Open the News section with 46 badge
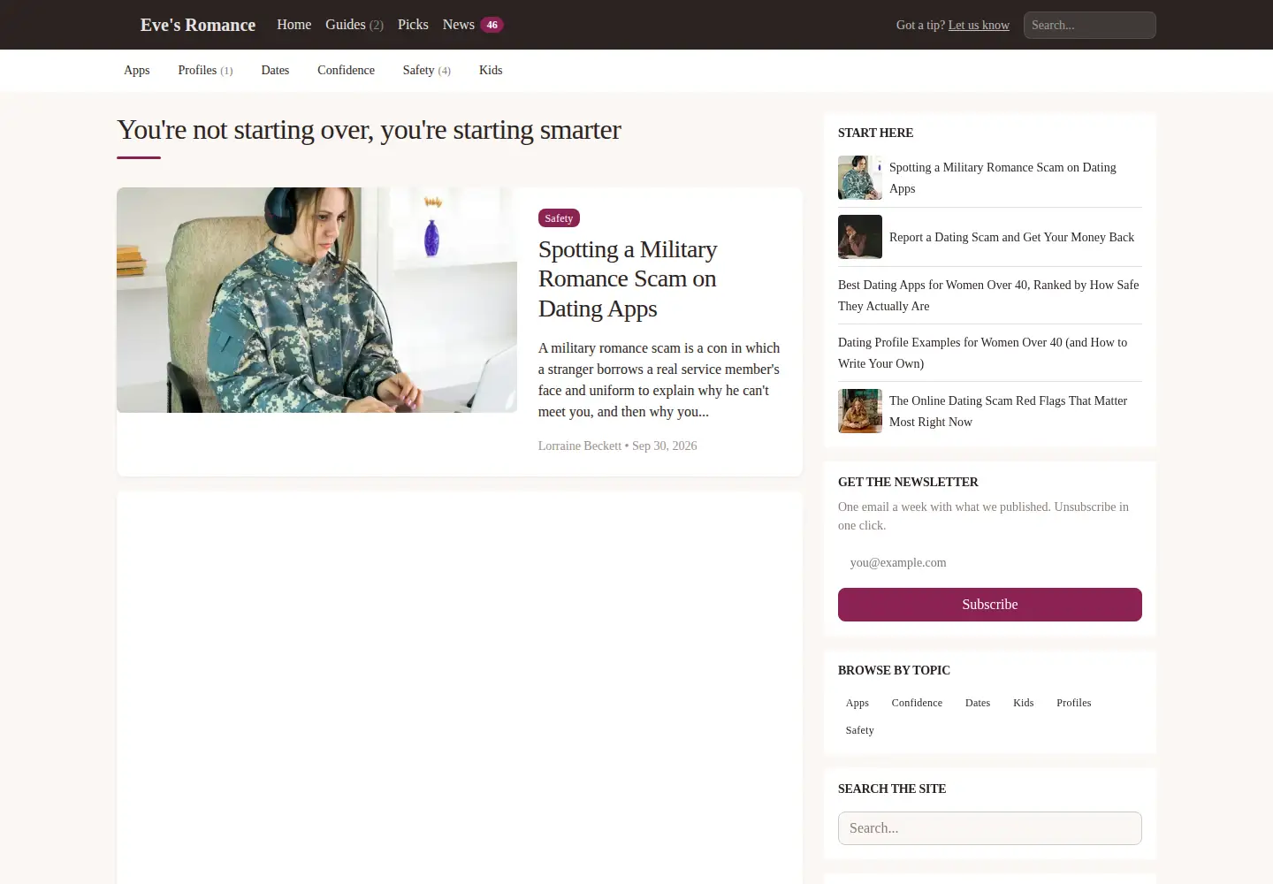The width and height of the screenshot is (1273, 884). (473, 25)
